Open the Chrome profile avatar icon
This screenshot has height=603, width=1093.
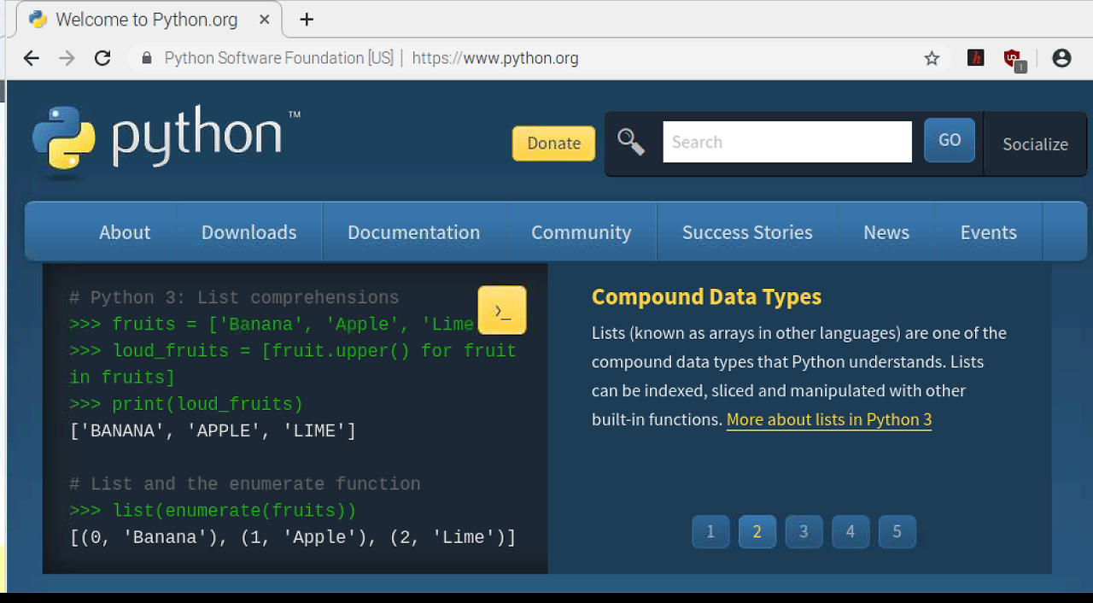[1061, 58]
